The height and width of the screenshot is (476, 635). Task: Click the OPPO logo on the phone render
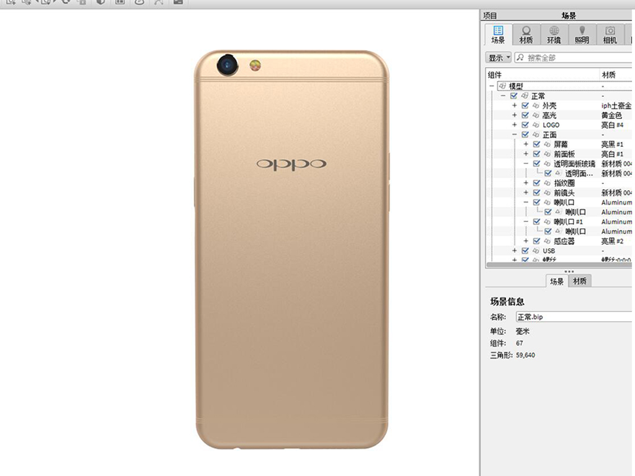[x=291, y=164]
